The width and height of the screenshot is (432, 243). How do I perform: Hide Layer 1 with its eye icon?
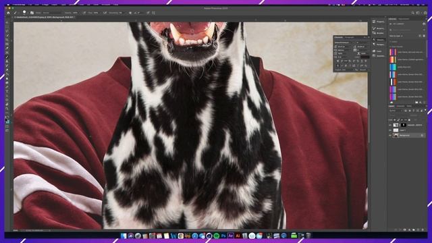pyautogui.click(x=390, y=130)
